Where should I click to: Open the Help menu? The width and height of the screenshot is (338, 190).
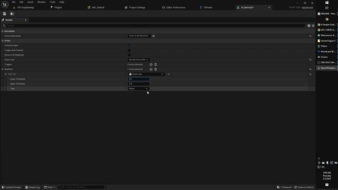[62, 2]
